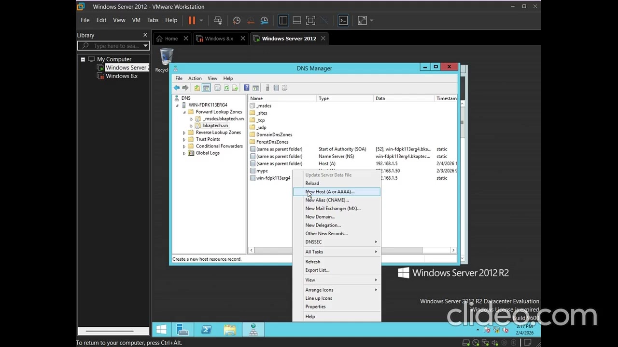618x347 pixels.
Task: Collapse the My Computer tree node
Action: coord(83,59)
